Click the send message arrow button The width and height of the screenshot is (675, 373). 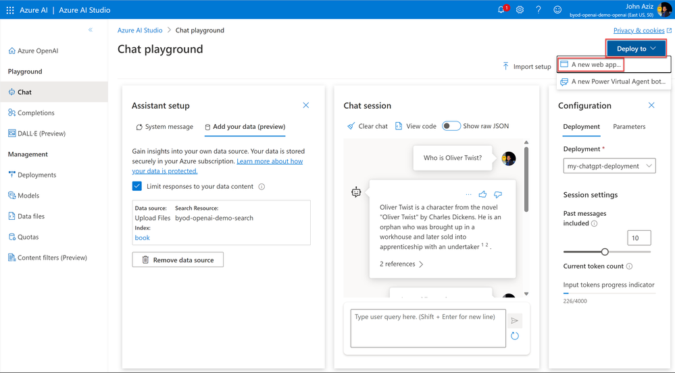pos(514,320)
